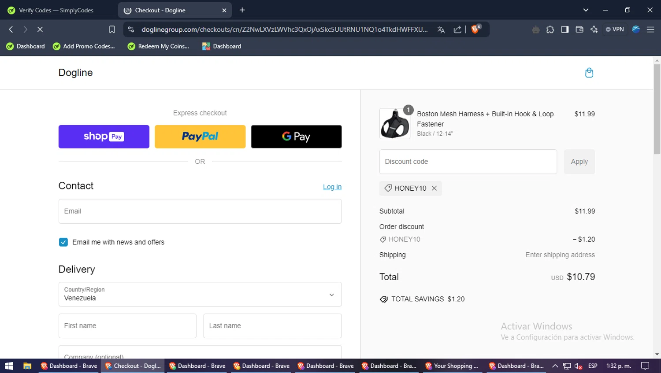Open the Leo AI sparkle icon
The image size is (661, 373).
(594, 30)
